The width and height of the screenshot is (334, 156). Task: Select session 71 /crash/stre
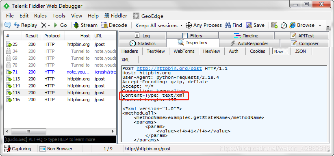coord(60,72)
